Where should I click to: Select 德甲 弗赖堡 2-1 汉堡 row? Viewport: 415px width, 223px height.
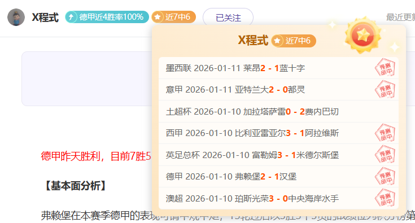278,177
